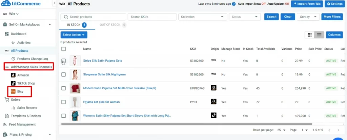The width and height of the screenshot is (347, 140).
Task: Click the Plans & Pricing icon
Action: click(5, 135)
